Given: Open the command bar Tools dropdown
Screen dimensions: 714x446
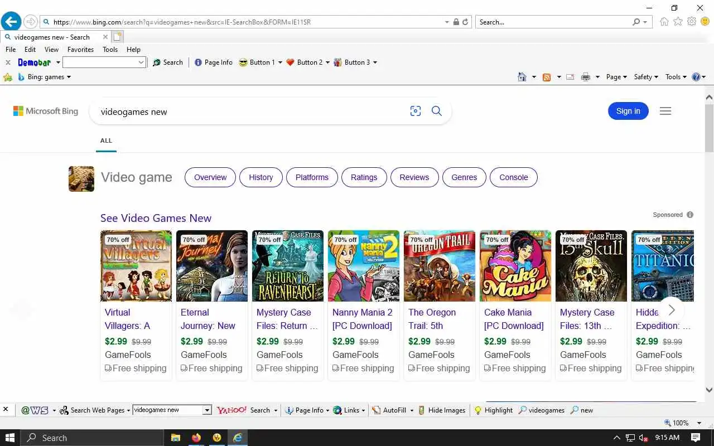Looking at the screenshot, I should (x=676, y=77).
